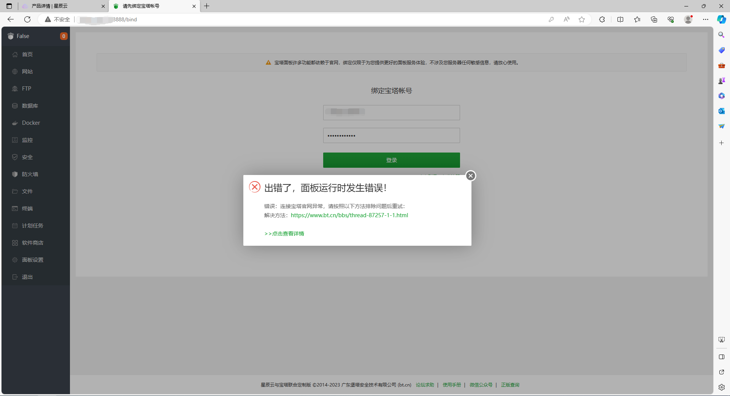Open the 计划任务 calendar icon
Image resolution: width=730 pixels, height=396 pixels.
coord(15,226)
